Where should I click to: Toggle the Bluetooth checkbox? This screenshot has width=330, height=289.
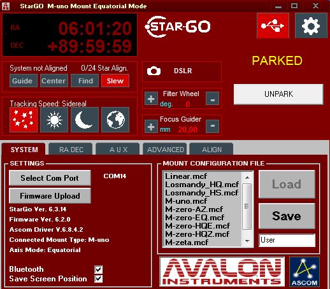(98, 269)
